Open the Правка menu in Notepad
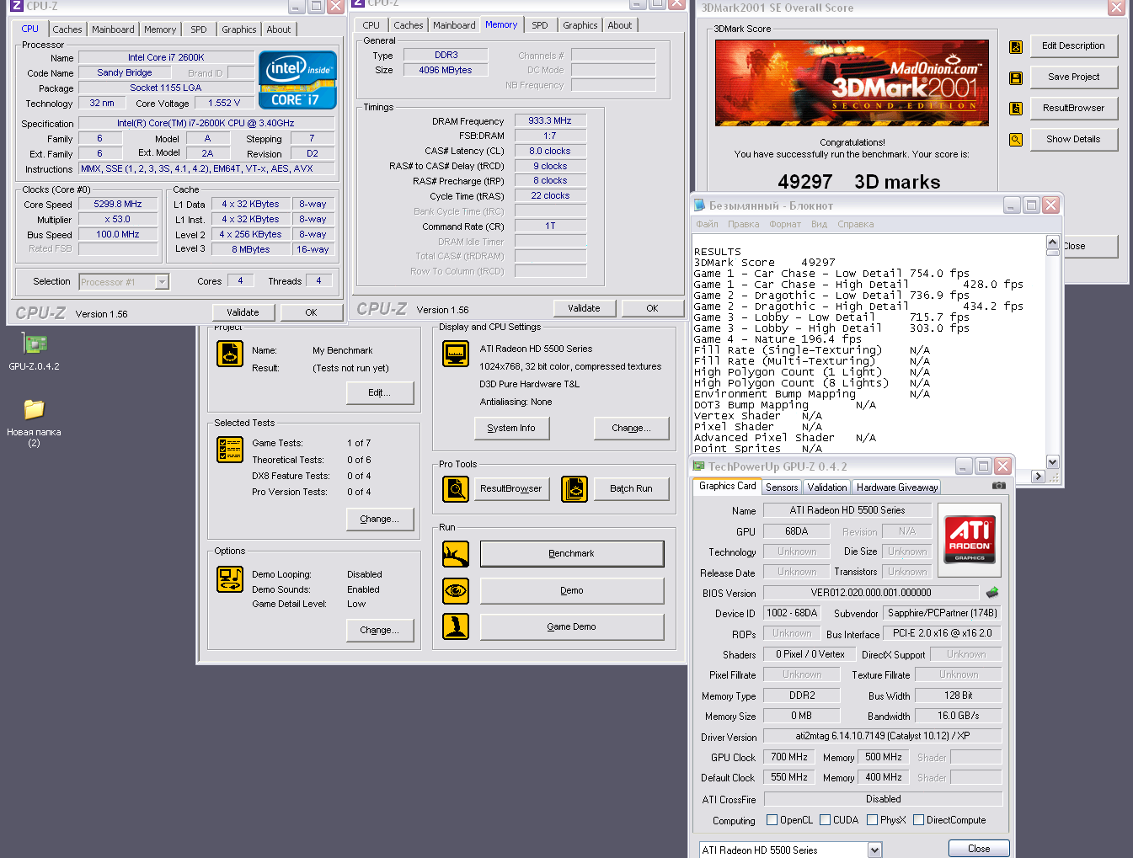Screen dimensions: 1133x858 [743, 224]
